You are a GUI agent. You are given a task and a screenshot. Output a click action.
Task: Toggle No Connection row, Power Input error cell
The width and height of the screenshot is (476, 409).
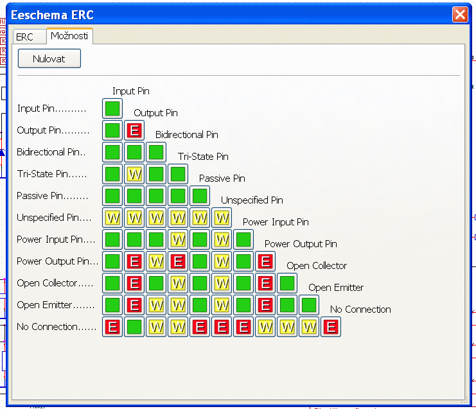point(243,327)
